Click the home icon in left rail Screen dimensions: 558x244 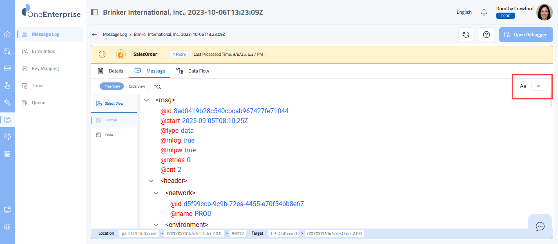7,34
